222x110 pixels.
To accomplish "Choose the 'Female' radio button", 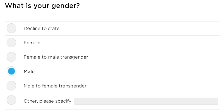I will point(11,43).
